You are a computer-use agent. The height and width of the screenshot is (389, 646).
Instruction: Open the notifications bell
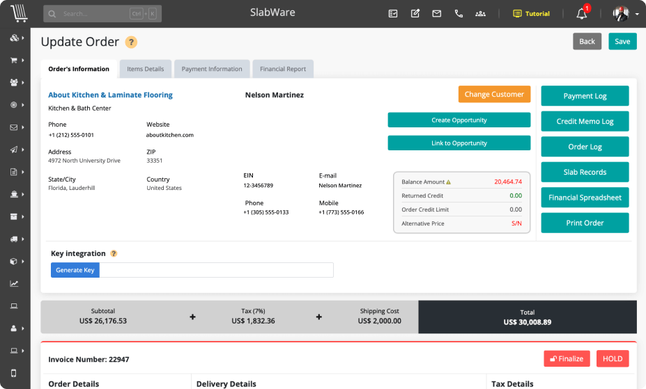pyautogui.click(x=581, y=14)
